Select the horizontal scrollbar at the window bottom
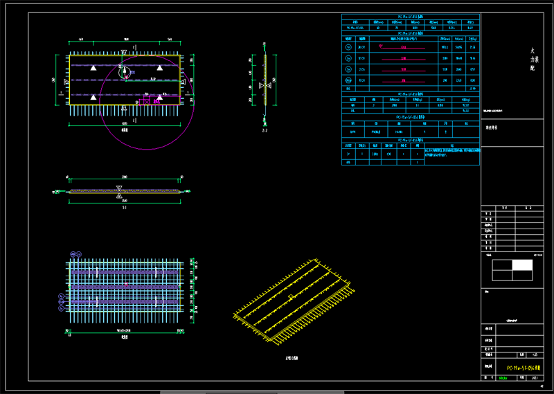This screenshot has height=394, width=554. pyautogui.click(x=252, y=392)
